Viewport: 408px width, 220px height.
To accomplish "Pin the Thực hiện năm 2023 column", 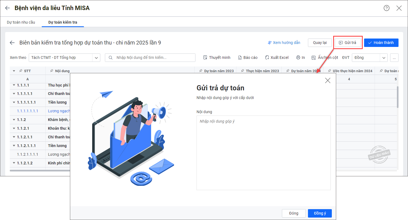I will tap(242, 71).
